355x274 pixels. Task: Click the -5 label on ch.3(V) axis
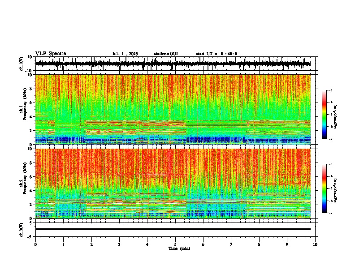pos(30,237)
